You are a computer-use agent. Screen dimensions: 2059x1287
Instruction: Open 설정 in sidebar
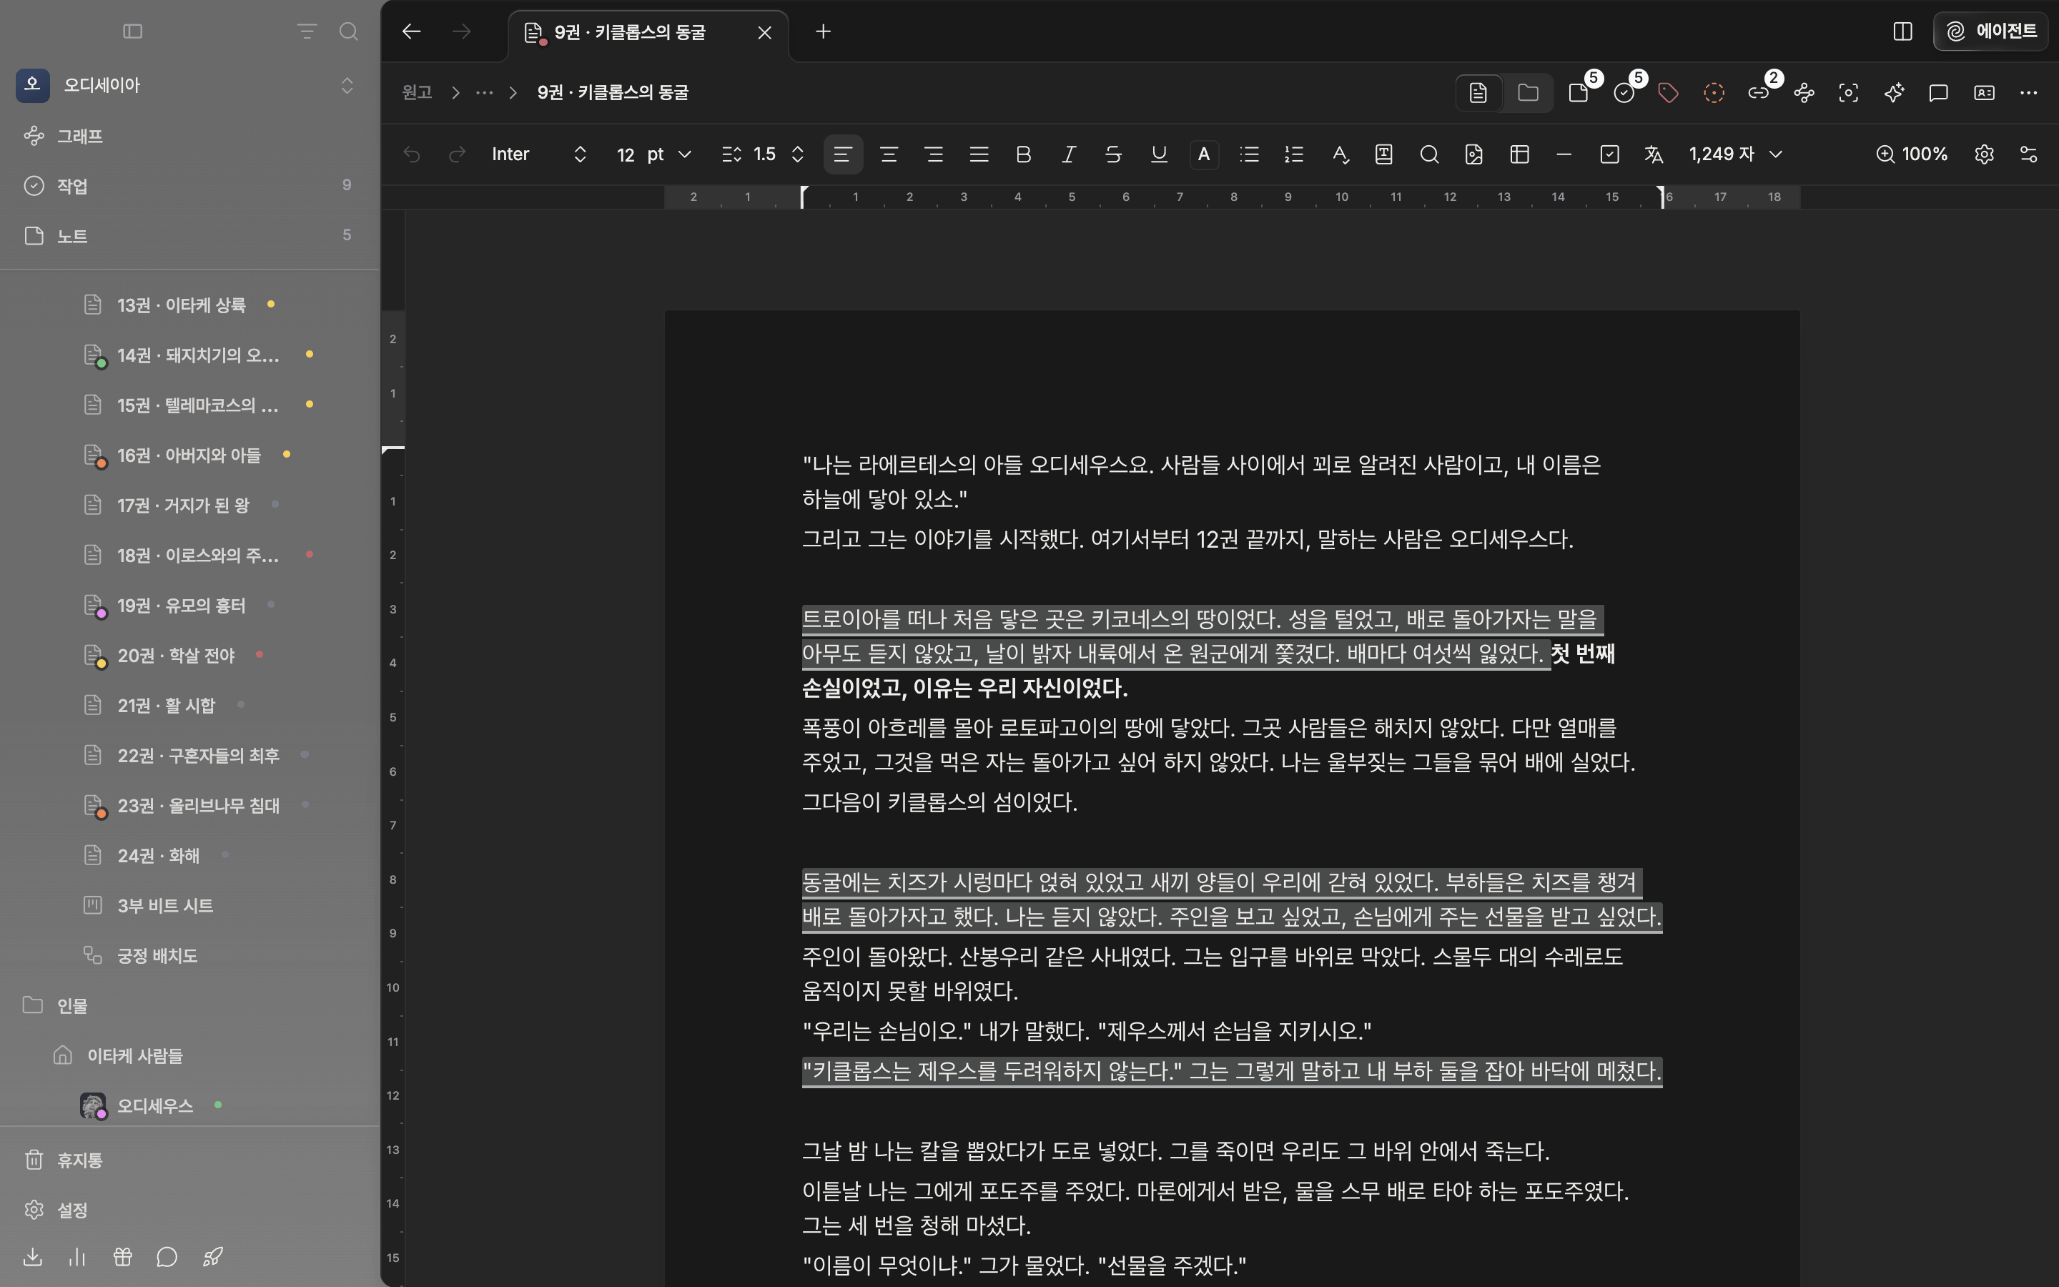pyautogui.click(x=189, y=1210)
